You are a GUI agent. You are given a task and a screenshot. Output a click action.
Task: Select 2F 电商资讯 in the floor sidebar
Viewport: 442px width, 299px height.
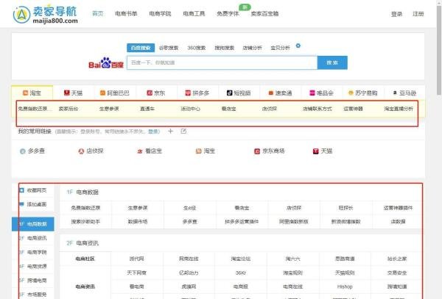(33, 238)
